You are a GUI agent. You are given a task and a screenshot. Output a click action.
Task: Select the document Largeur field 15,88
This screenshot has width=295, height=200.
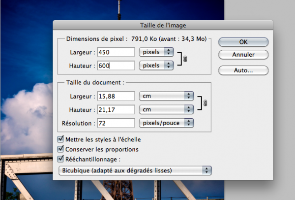(116, 96)
